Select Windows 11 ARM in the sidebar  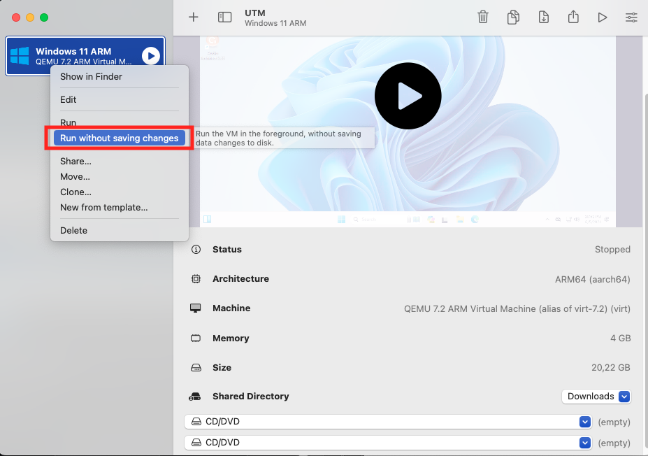pyautogui.click(x=85, y=56)
